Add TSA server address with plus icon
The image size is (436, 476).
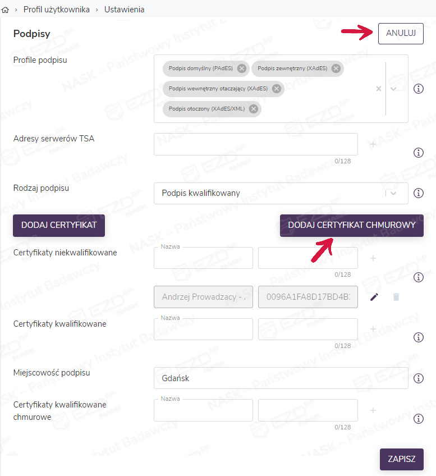pos(373,144)
